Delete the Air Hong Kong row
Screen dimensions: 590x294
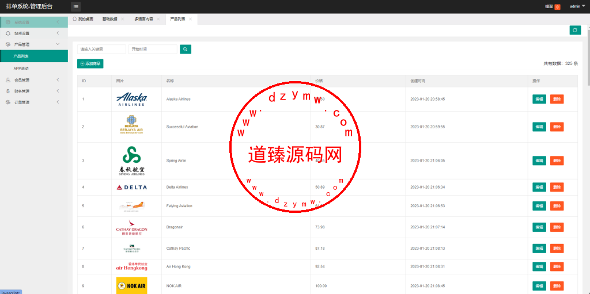coord(557,266)
